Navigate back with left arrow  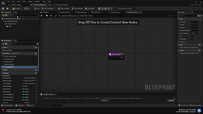[47, 16]
